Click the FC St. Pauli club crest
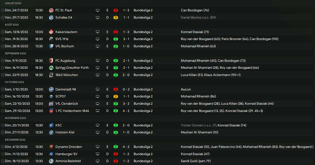This screenshot has width=315, height=165. (x=51, y=10)
